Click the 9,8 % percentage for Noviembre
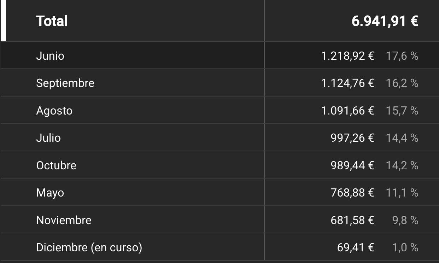This screenshot has width=439, height=263. point(405,220)
